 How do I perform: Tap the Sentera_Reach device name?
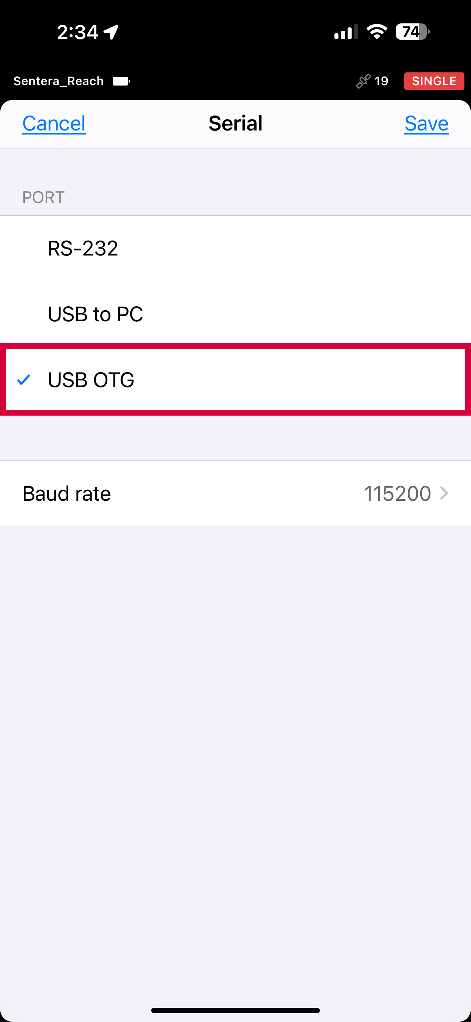(x=58, y=81)
